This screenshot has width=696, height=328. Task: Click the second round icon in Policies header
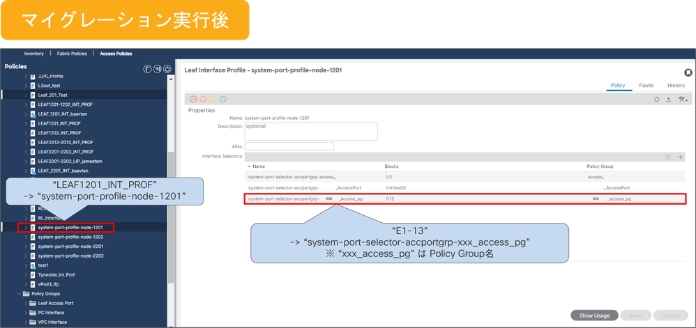point(157,69)
